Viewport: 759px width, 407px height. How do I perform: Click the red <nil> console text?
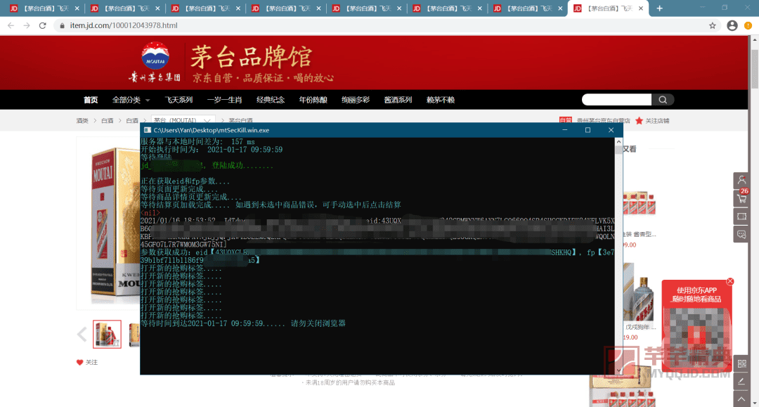[x=150, y=213]
